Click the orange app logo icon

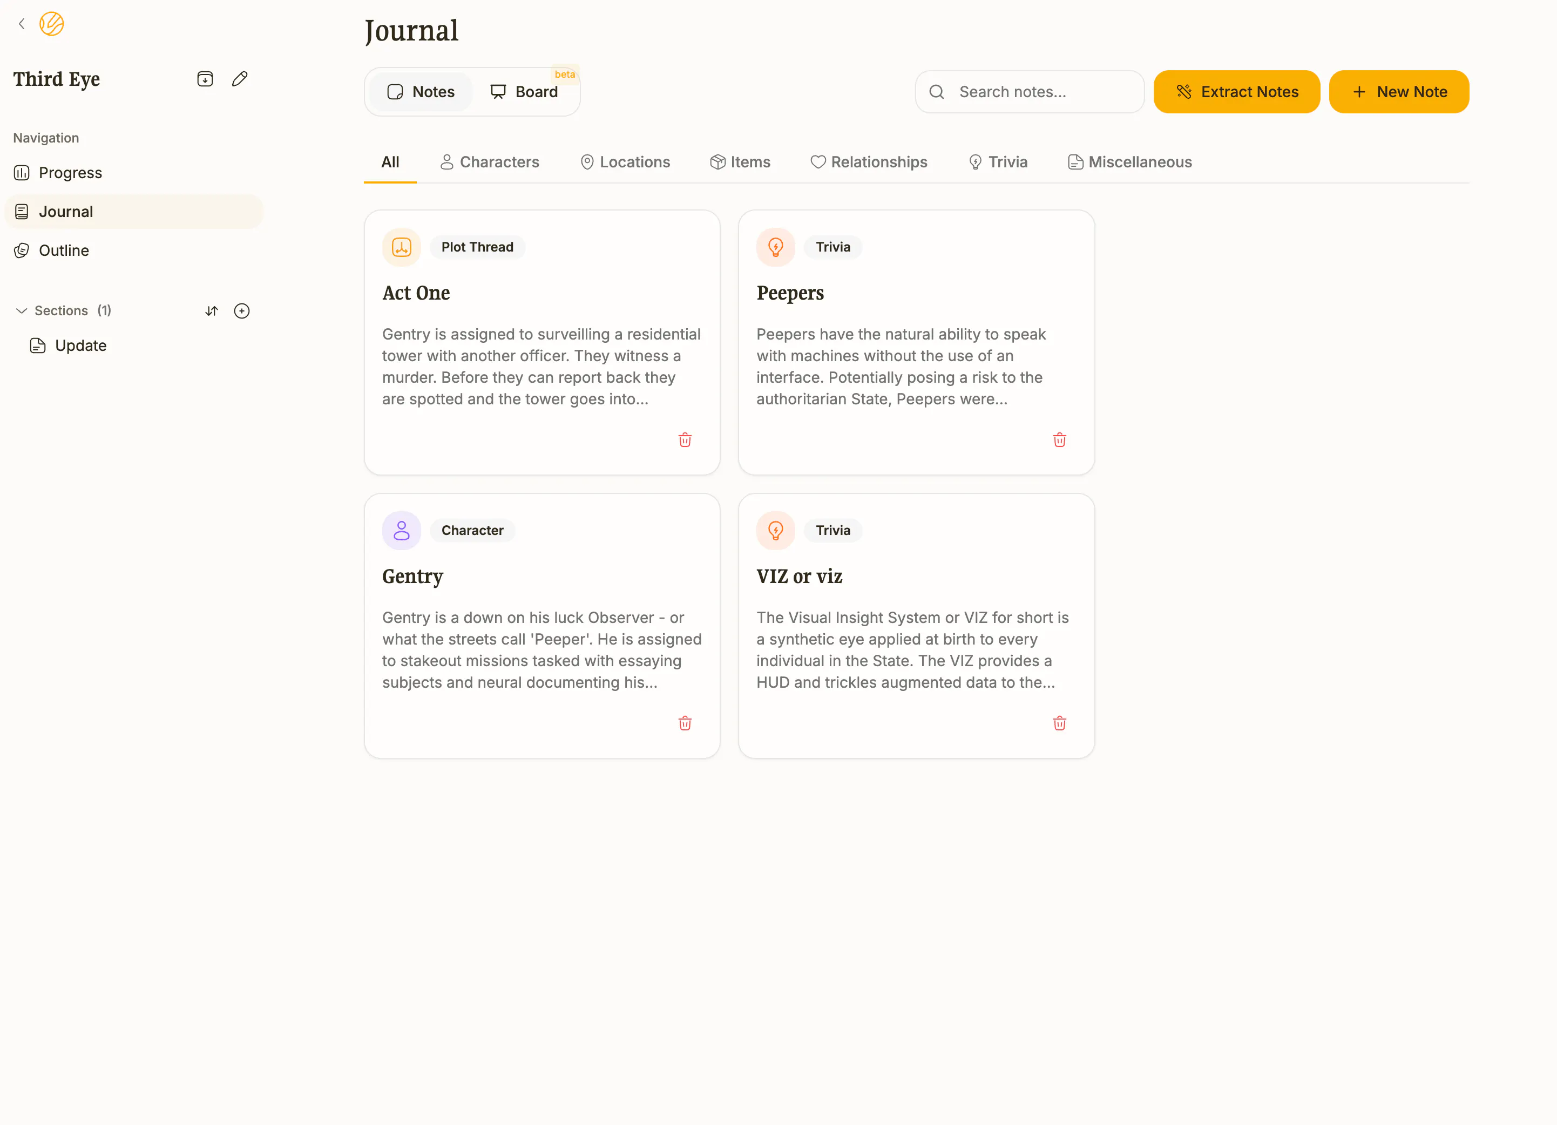(51, 24)
